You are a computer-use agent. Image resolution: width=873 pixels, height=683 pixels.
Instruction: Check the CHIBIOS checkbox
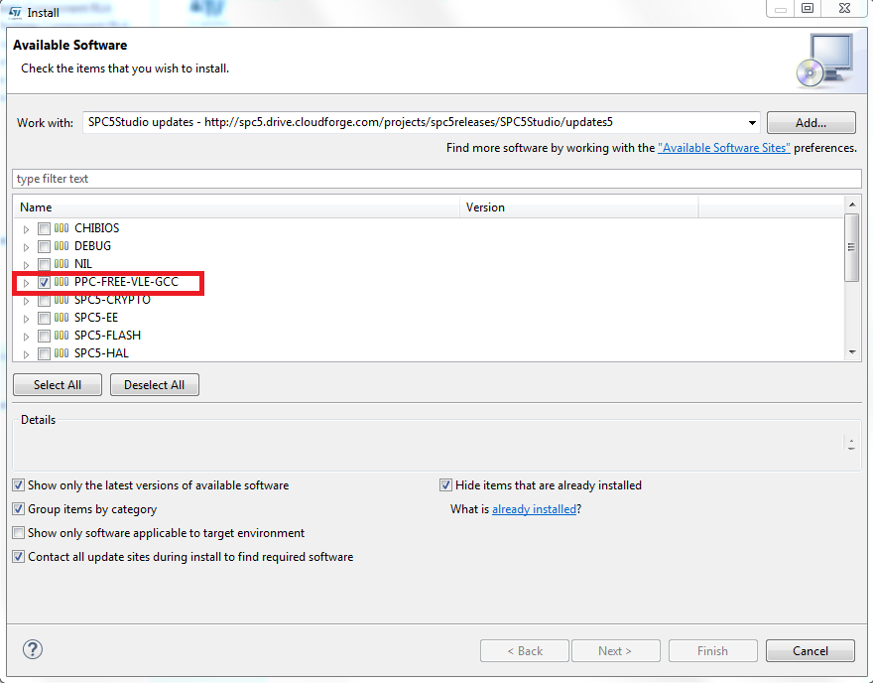[x=44, y=229]
